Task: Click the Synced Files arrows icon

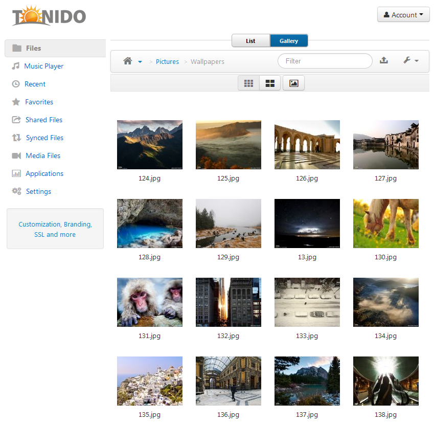Action: pos(16,138)
